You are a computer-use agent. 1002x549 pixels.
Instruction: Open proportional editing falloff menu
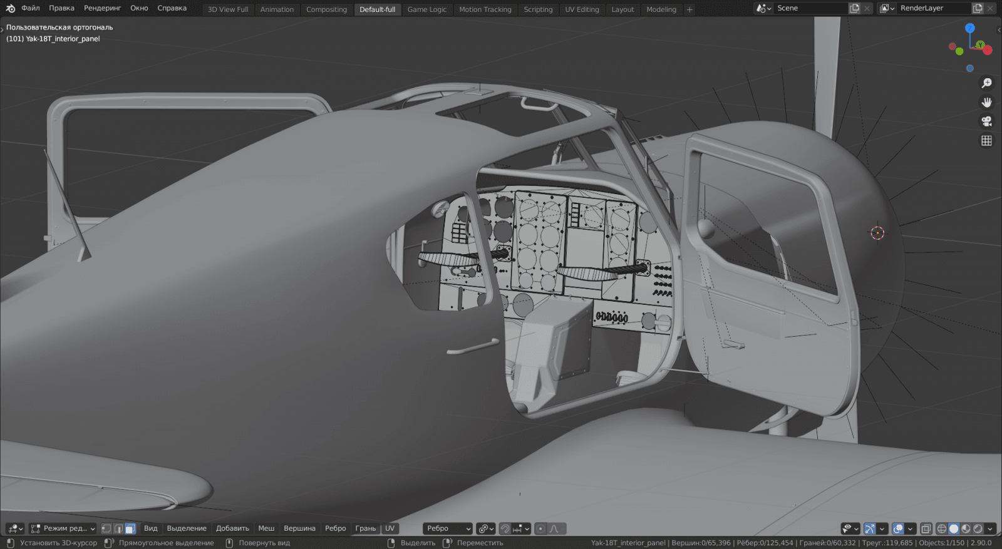[557, 529]
